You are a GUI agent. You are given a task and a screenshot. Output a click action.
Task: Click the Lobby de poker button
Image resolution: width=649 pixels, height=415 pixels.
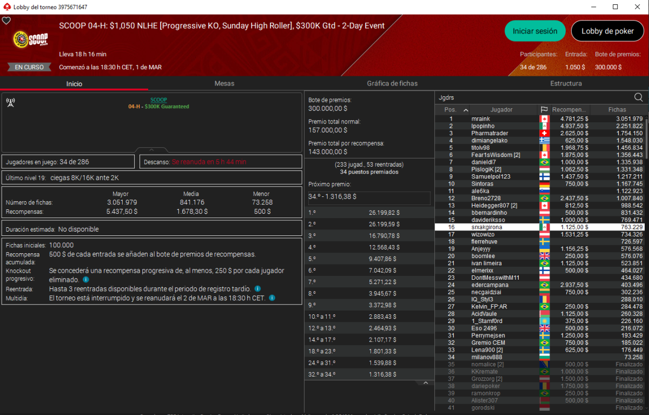point(607,31)
